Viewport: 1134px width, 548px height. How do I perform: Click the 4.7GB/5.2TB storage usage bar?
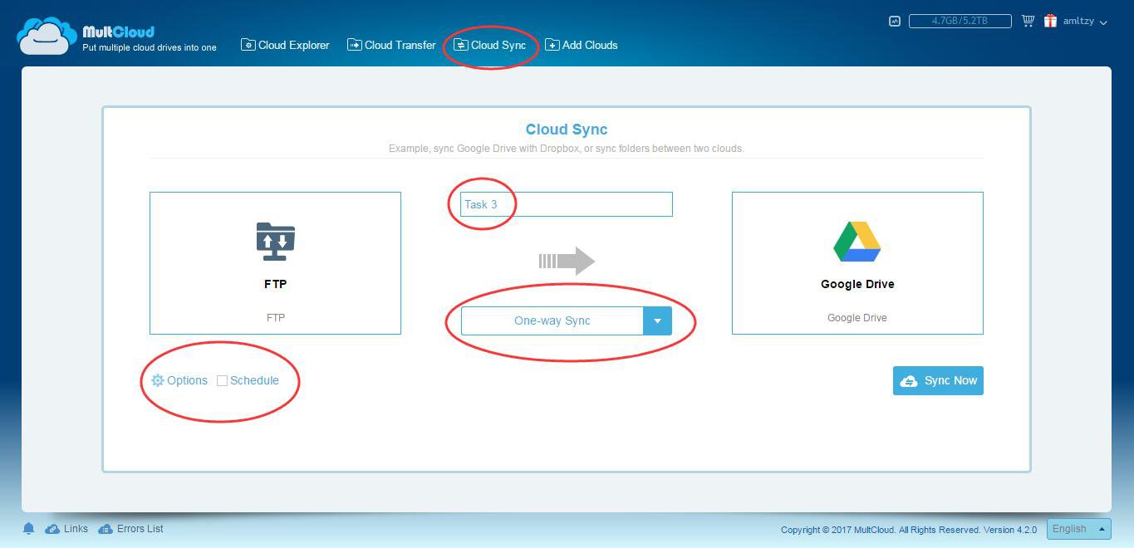(960, 21)
